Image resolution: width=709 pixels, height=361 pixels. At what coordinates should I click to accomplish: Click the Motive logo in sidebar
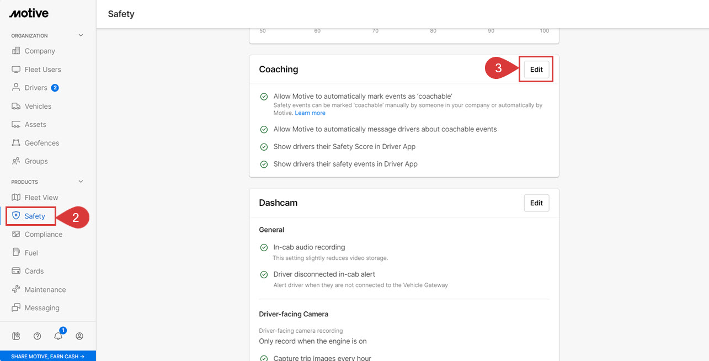29,13
